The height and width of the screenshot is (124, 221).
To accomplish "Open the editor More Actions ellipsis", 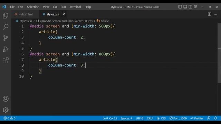I will 215,14.
